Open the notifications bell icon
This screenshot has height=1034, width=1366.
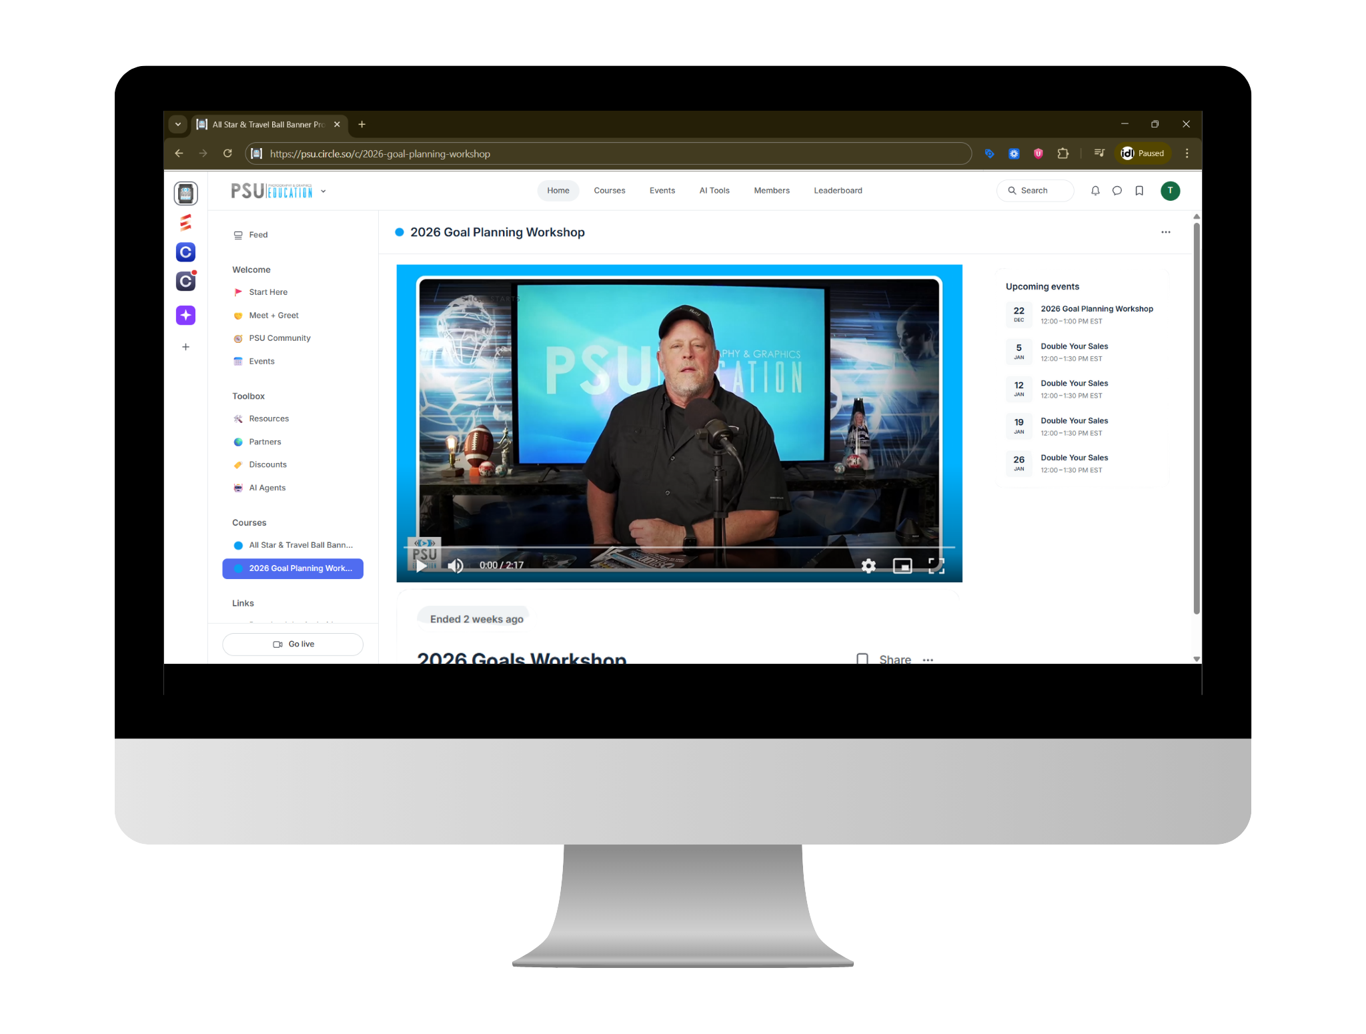1095,191
